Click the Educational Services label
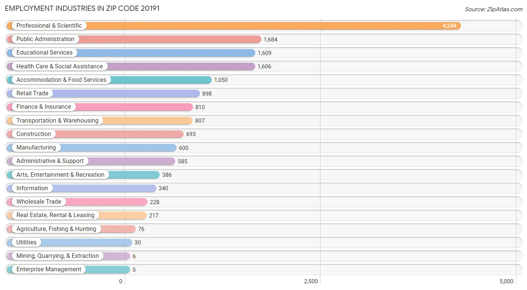Screen dimensions: 527x290 (45, 53)
